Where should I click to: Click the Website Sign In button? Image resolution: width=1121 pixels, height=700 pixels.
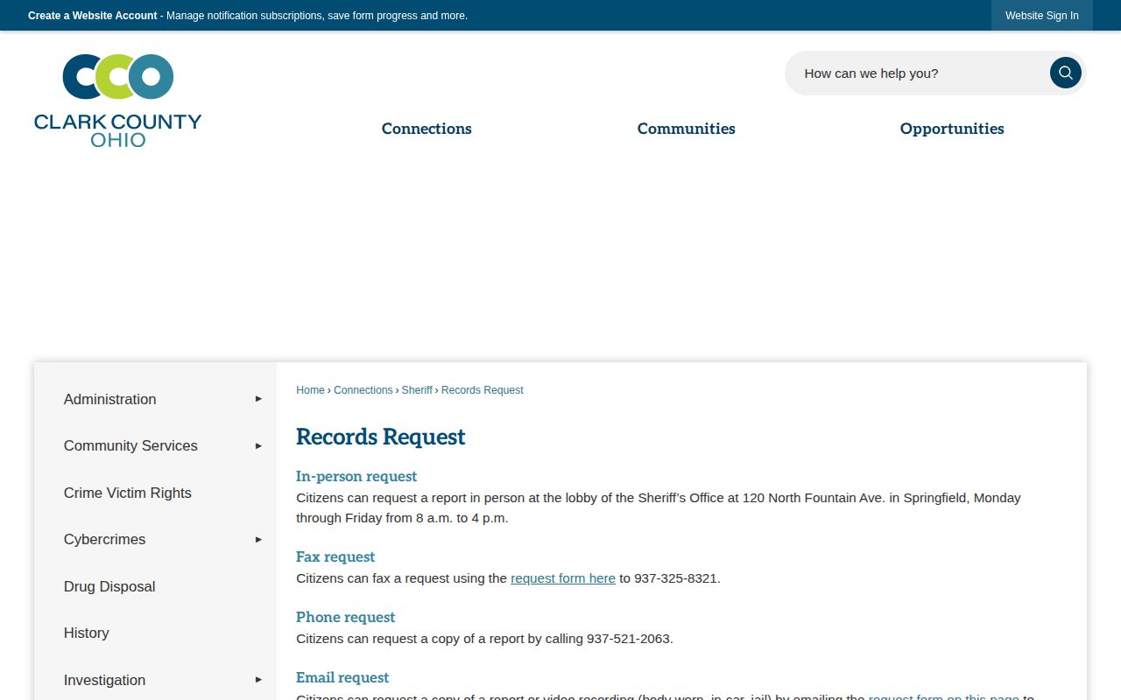coord(1042,16)
